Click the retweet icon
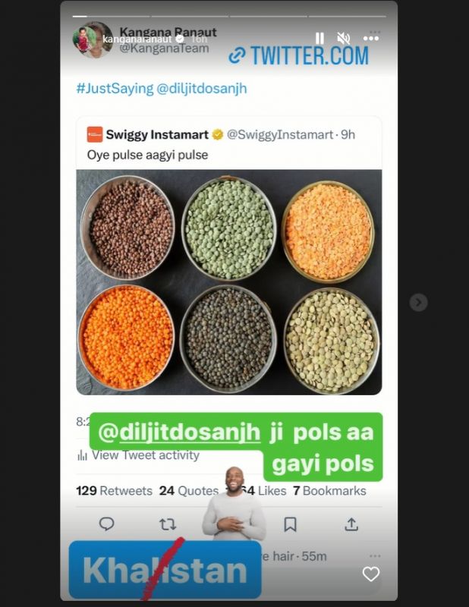 (x=168, y=524)
